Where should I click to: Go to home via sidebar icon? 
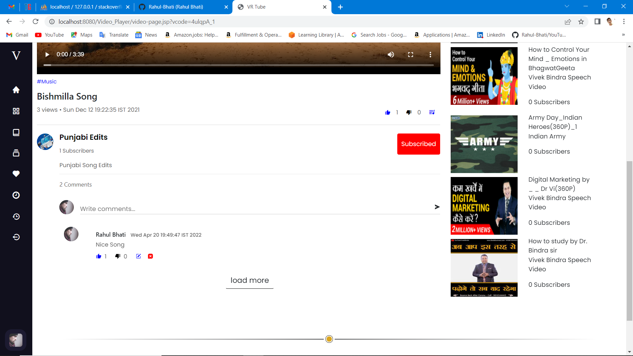(x=16, y=90)
